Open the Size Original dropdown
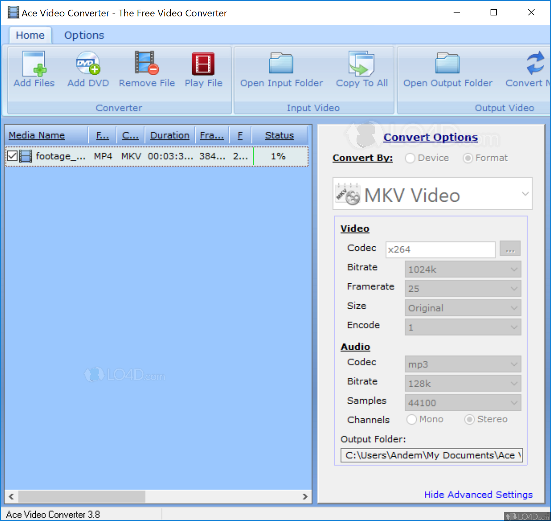The height and width of the screenshot is (521, 551). tap(463, 308)
